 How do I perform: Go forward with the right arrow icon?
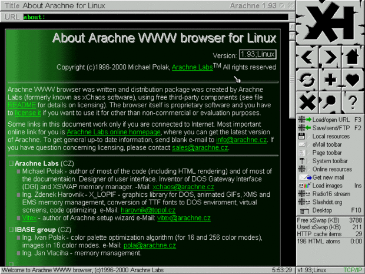click(x=330, y=57)
